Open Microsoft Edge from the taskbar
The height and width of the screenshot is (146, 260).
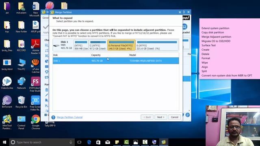point(89,142)
